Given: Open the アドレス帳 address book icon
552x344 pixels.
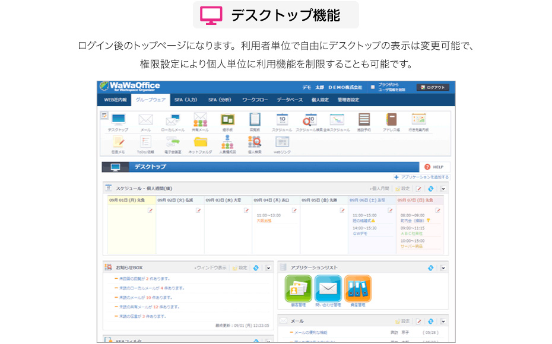Looking at the screenshot, I should 391,121.
